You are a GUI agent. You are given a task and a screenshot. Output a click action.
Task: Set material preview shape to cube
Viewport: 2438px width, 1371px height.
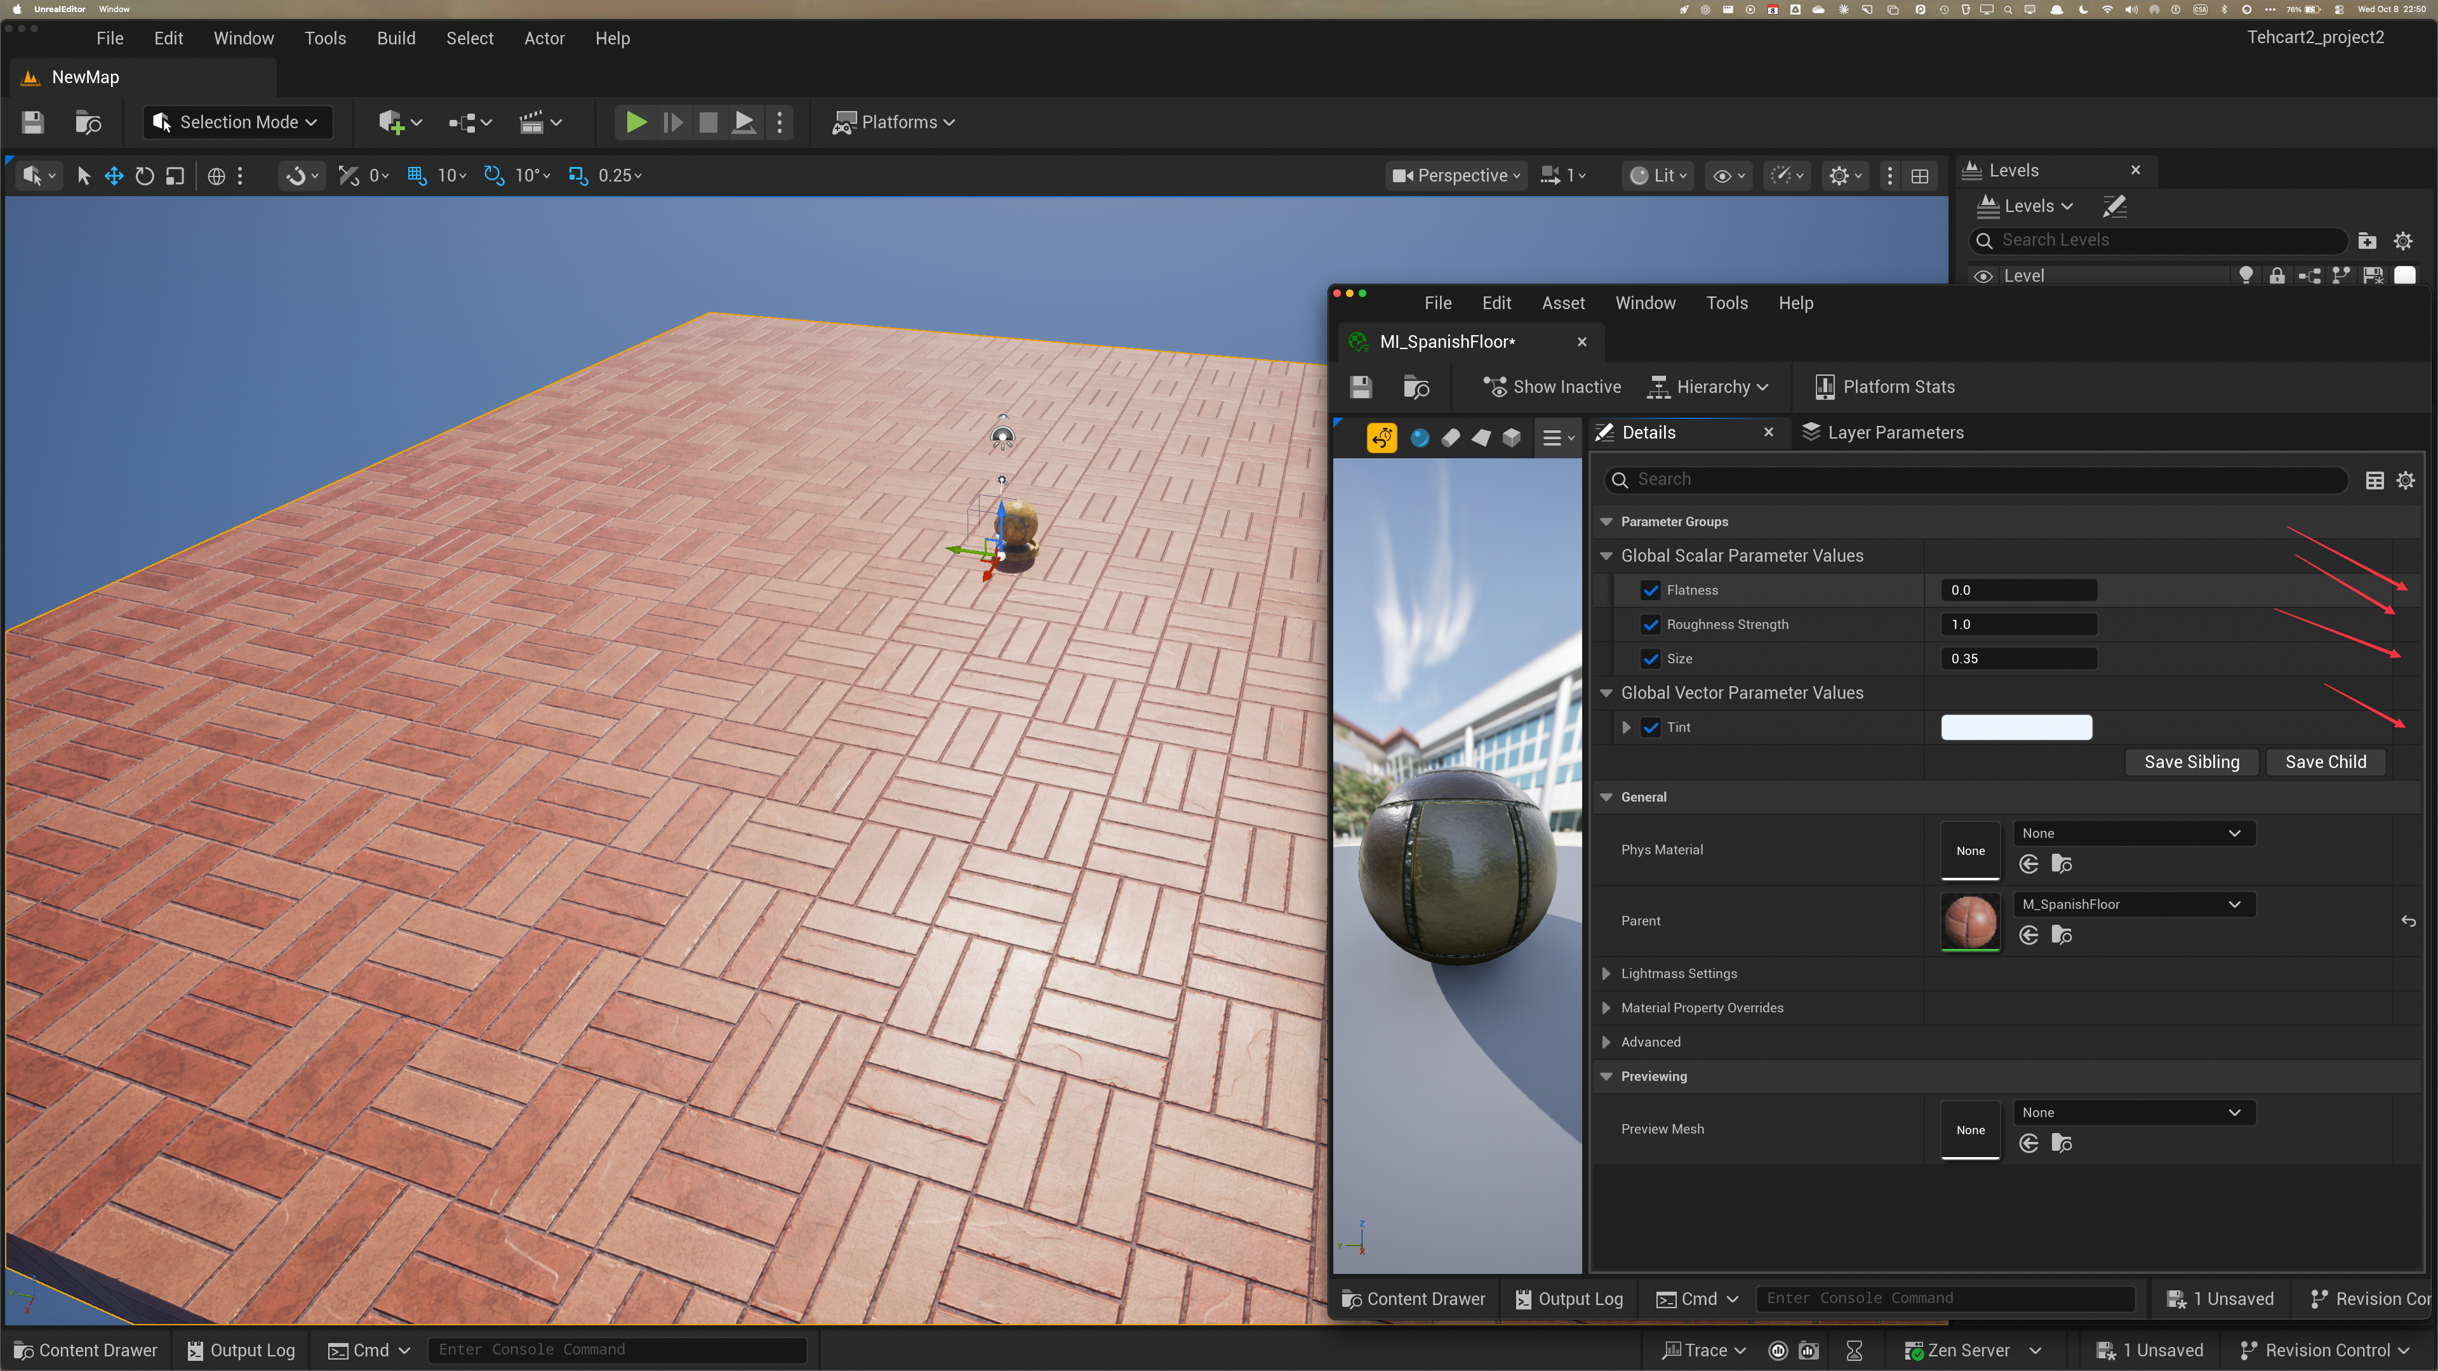click(1512, 437)
